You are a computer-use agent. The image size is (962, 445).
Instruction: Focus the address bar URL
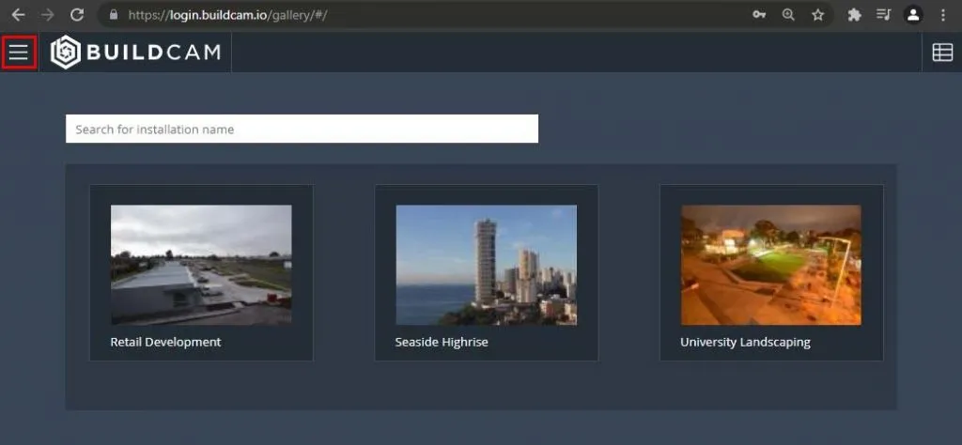pos(227,15)
